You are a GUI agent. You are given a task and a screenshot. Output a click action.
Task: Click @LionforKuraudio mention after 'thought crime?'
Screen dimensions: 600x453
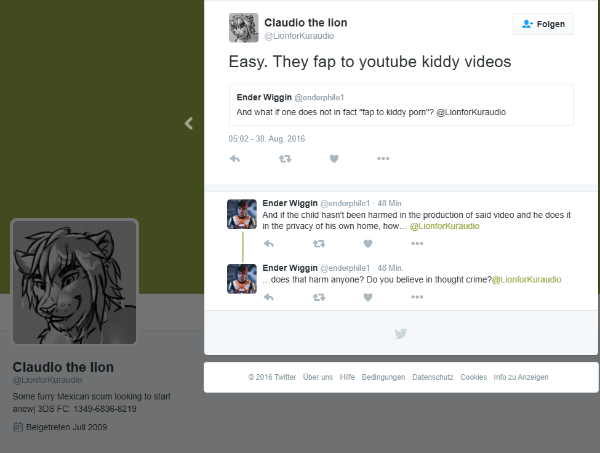pos(527,279)
